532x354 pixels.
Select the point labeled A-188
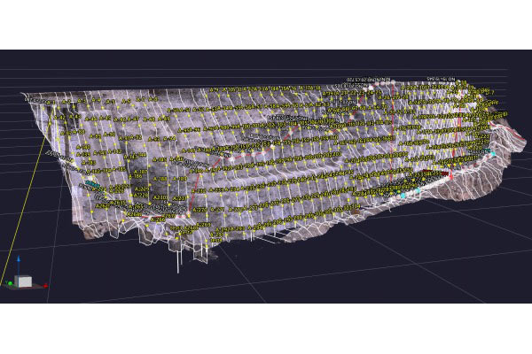click(160, 180)
